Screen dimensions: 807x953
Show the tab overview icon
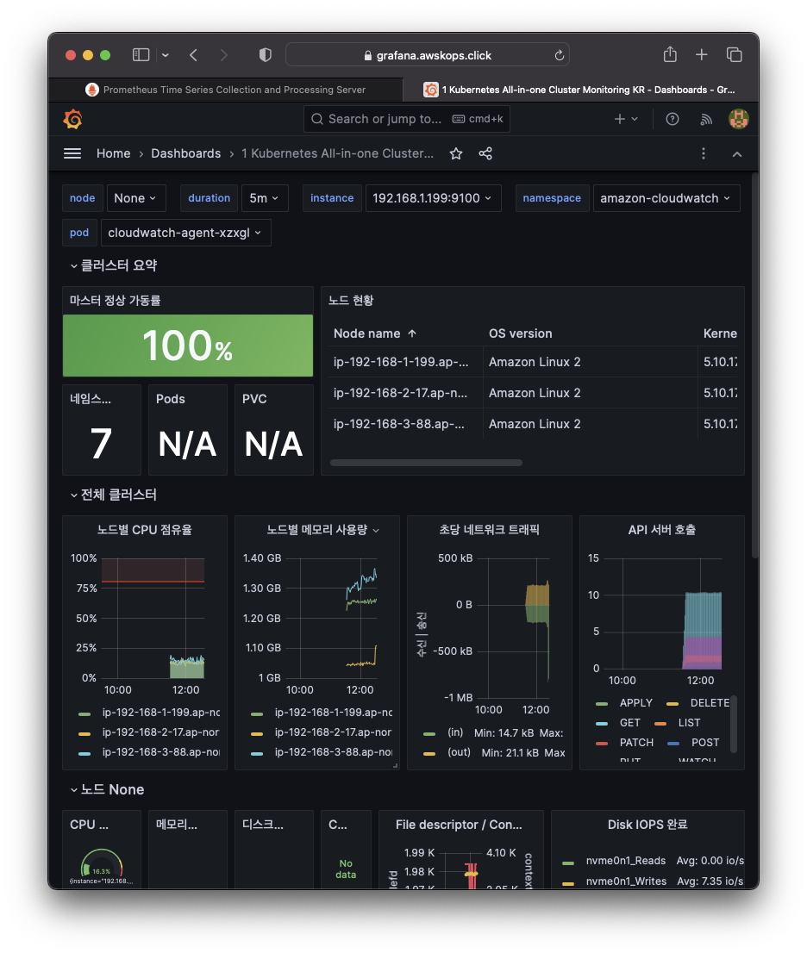pos(734,54)
